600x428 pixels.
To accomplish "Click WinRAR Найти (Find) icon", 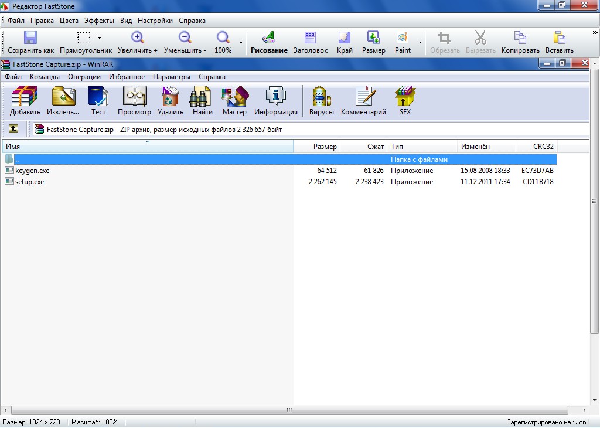I will pos(200,96).
